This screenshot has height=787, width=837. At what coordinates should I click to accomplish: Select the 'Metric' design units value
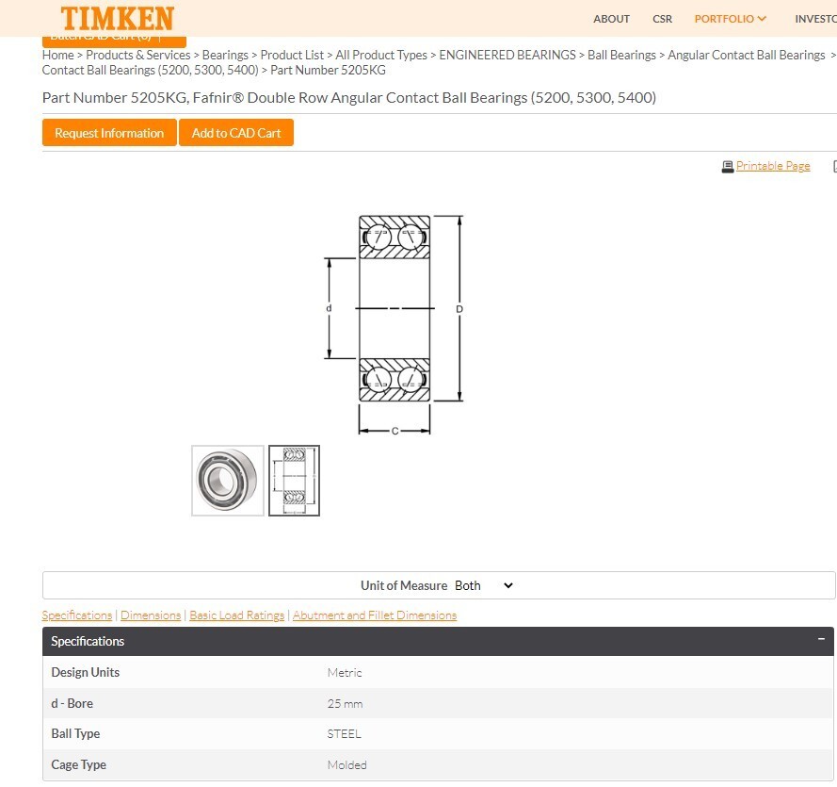(x=345, y=673)
